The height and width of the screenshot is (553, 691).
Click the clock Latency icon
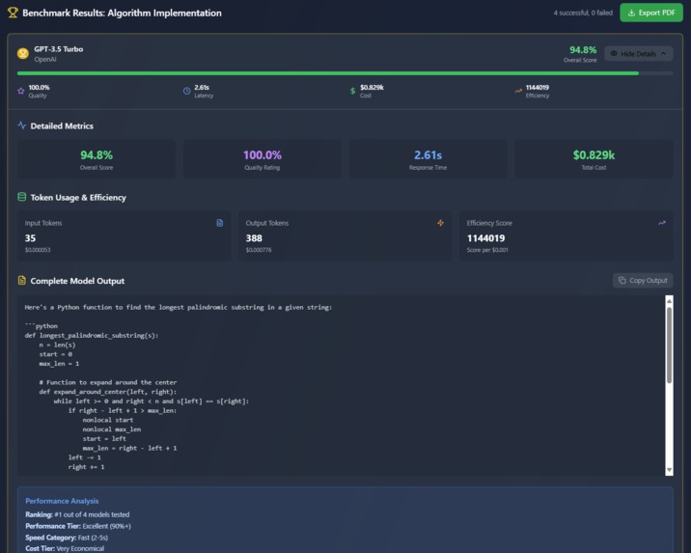pyautogui.click(x=187, y=91)
